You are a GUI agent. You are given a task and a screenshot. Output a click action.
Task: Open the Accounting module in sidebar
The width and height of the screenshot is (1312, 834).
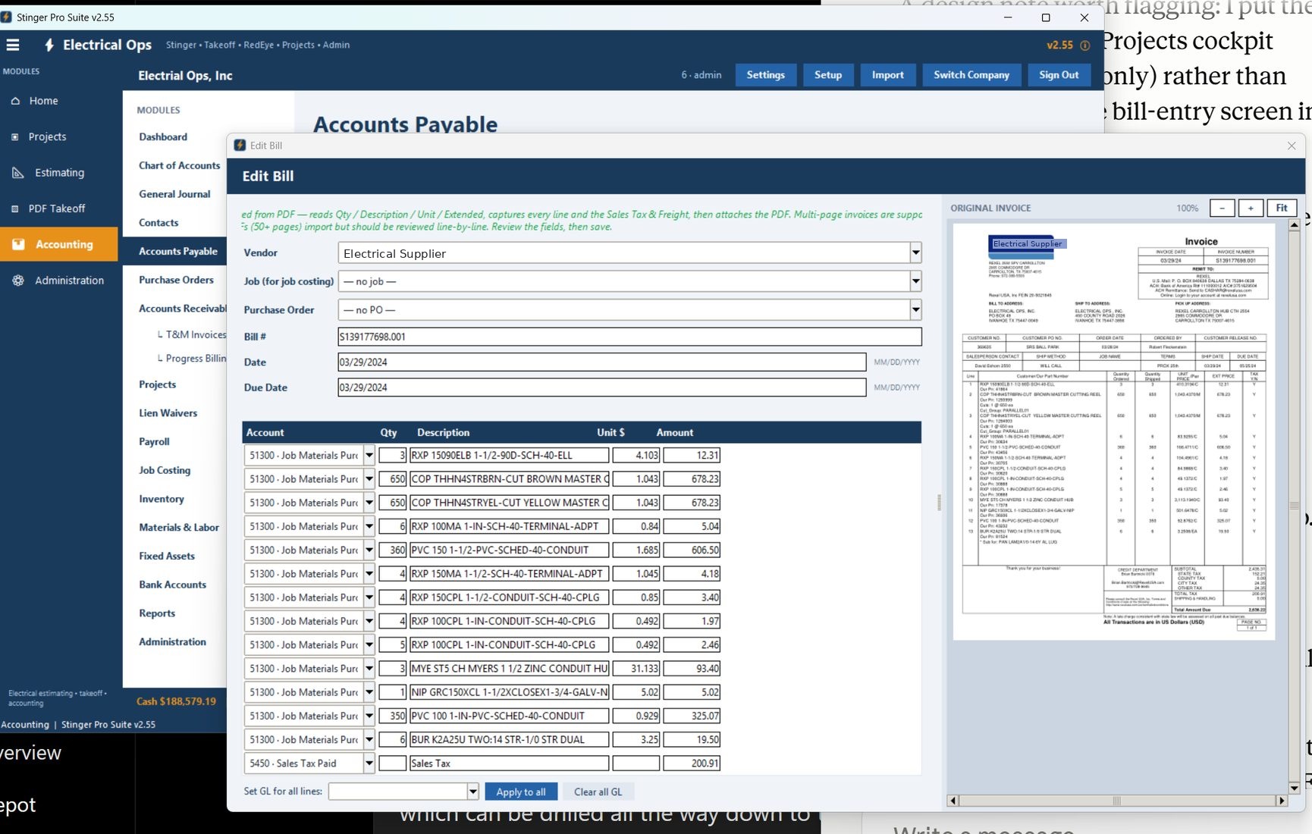(59, 244)
